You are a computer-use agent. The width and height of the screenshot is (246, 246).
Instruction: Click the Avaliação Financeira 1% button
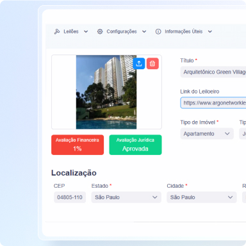tap(78, 145)
